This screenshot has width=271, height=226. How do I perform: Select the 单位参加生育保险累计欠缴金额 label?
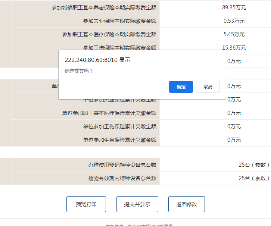[x=119, y=140]
